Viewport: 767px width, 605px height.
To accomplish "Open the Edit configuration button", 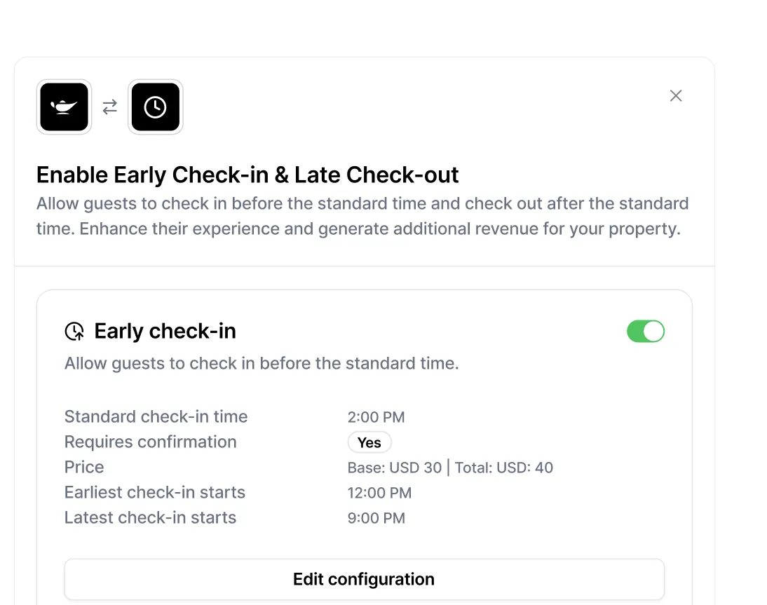I will point(364,579).
